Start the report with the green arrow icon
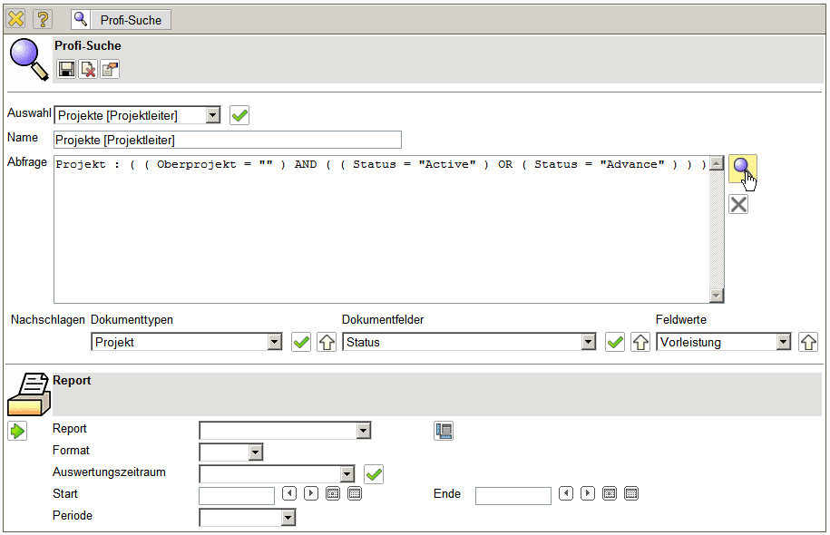The height and width of the screenshot is (535, 830). click(17, 431)
